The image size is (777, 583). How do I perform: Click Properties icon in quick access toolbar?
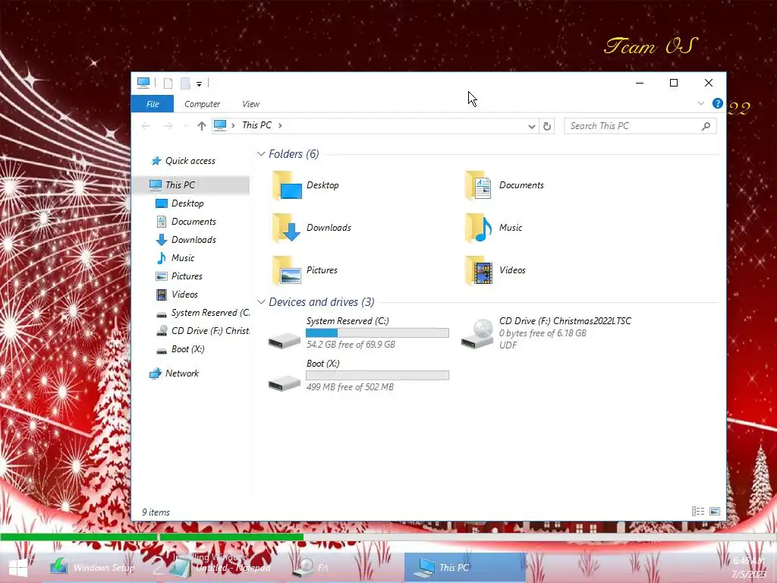pyautogui.click(x=168, y=84)
